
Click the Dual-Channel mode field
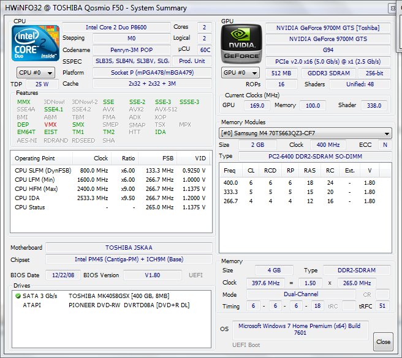pos(301,294)
